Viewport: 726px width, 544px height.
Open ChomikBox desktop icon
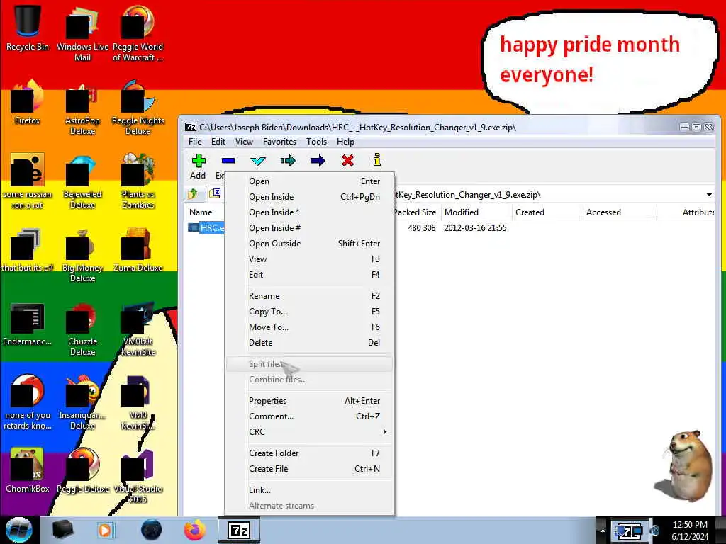pyautogui.click(x=28, y=470)
